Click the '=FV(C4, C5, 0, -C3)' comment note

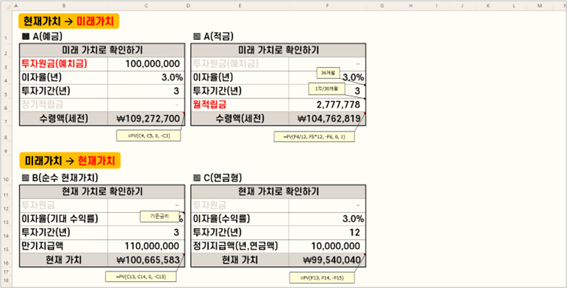(149, 135)
